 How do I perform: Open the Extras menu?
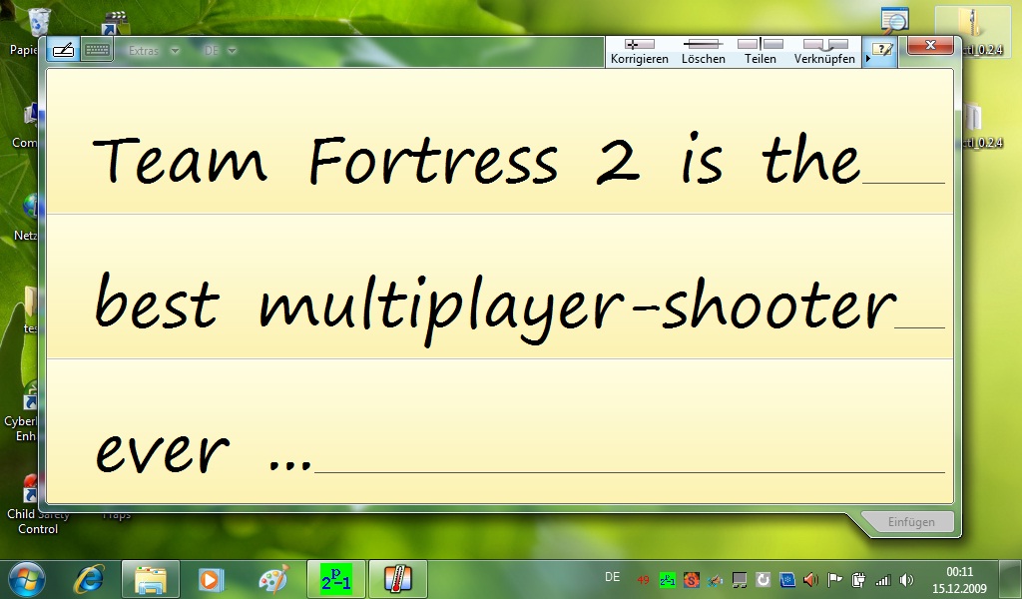153,50
